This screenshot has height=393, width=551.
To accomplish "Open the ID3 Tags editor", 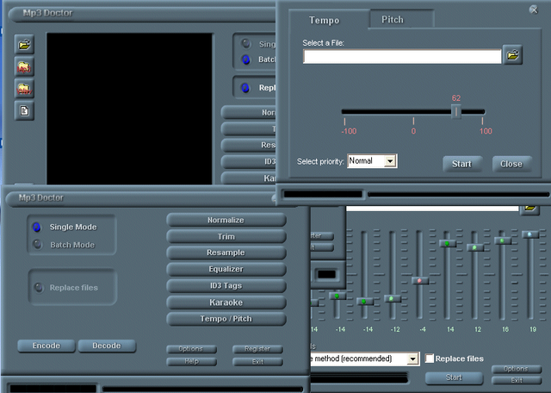I will point(226,285).
